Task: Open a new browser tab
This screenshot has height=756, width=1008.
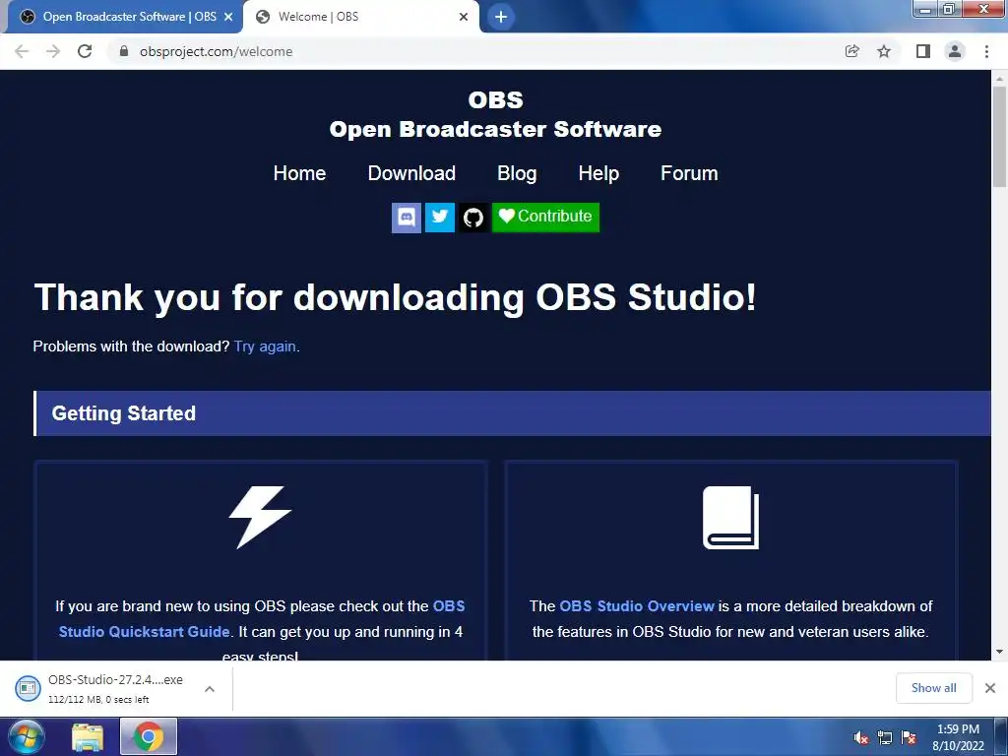Action: pos(501,17)
